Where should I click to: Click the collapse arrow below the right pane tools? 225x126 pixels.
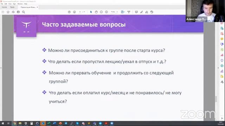222,118
